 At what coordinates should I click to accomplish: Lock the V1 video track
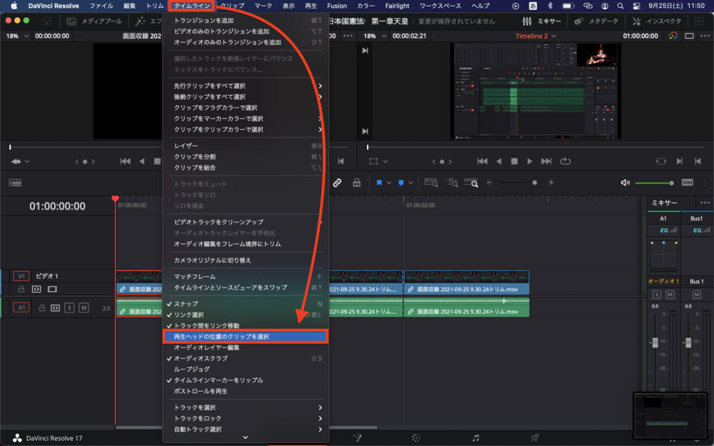(21, 290)
